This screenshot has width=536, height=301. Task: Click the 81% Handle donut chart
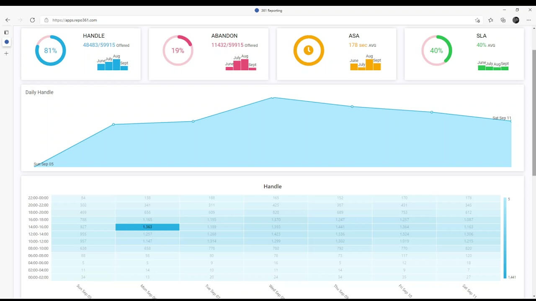50,50
